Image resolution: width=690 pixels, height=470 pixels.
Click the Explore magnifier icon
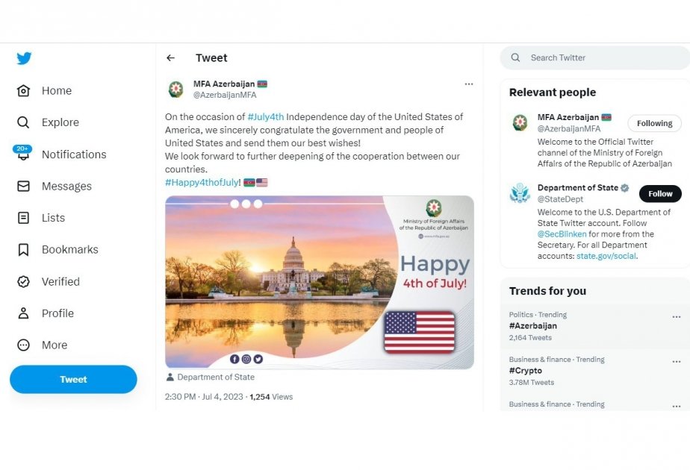23,122
